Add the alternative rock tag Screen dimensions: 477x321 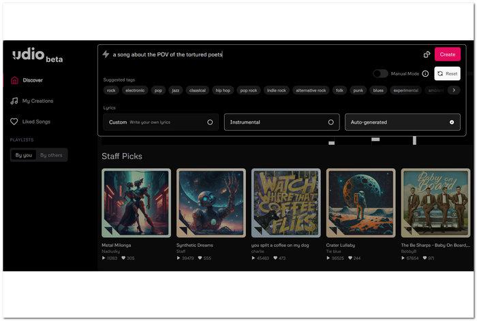(311, 90)
